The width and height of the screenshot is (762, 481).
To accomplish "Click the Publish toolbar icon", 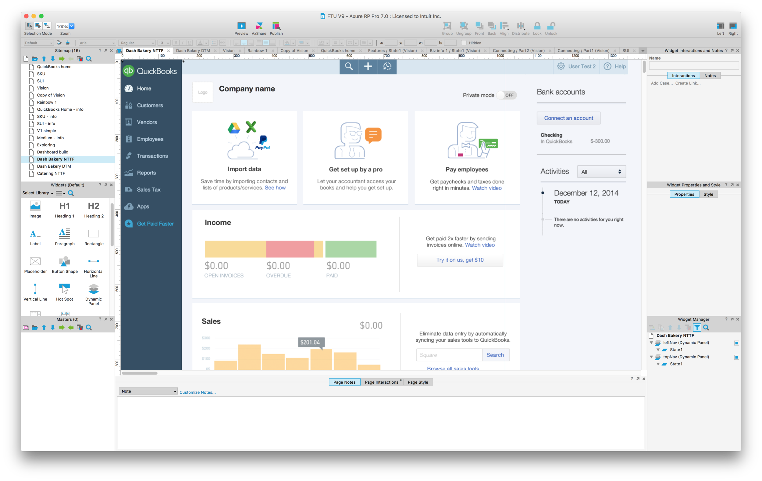I will 276,26.
